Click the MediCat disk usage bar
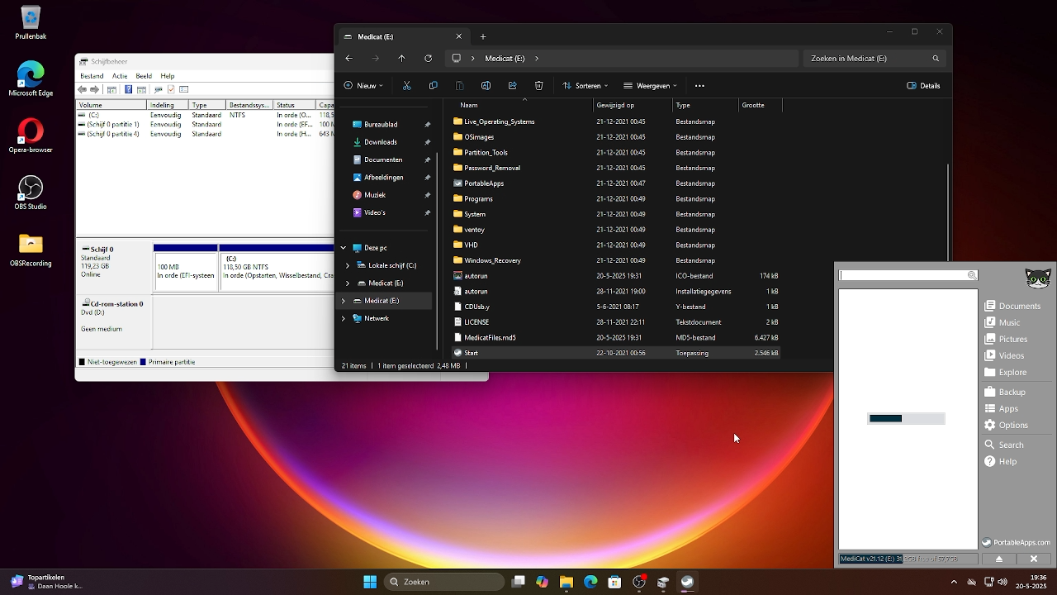This screenshot has width=1057, height=595. (x=909, y=559)
